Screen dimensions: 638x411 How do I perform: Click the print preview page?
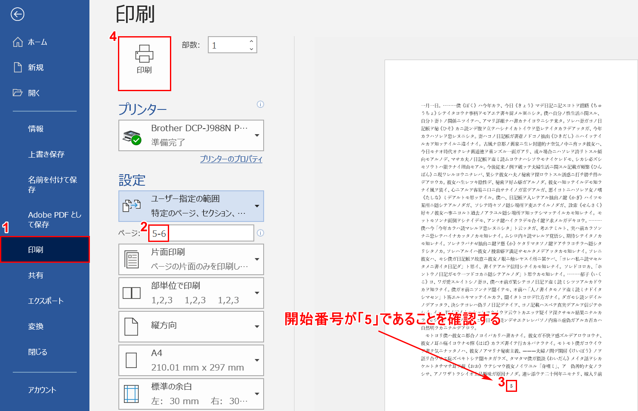pos(511,235)
